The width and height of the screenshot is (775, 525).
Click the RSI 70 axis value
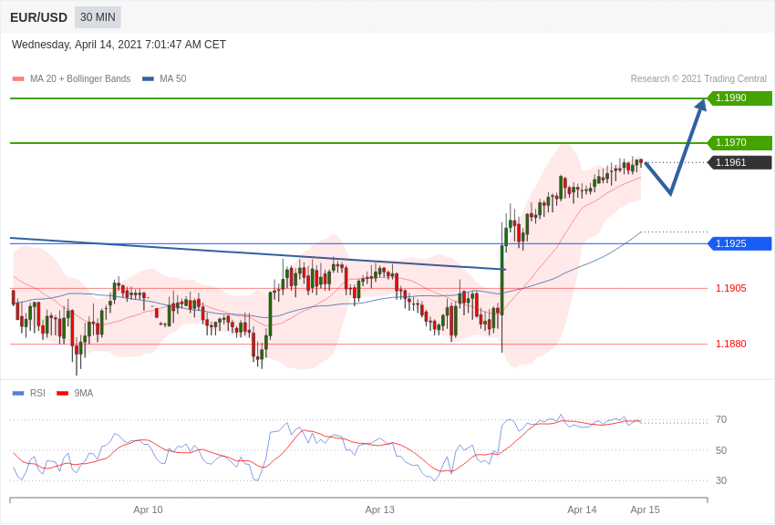[721, 420]
